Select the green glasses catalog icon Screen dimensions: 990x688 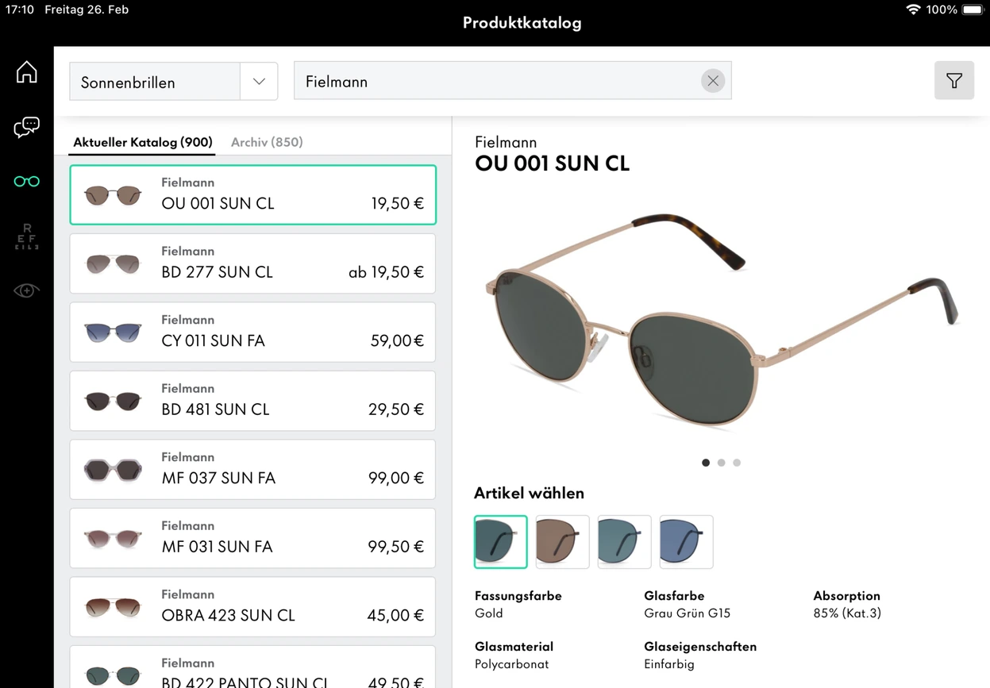pos(26,182)
